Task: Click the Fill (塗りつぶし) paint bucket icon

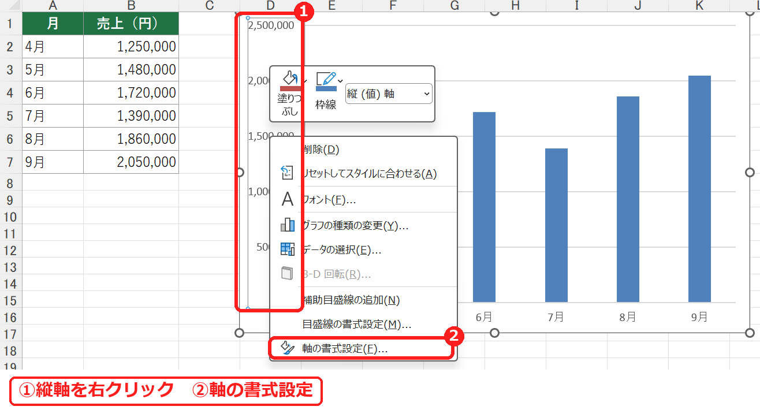Action: tap(290, 78)
